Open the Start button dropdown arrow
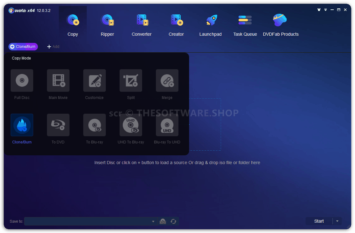This screenshot has height=233, width=355. pyautogui.click(x=337, y=221)
